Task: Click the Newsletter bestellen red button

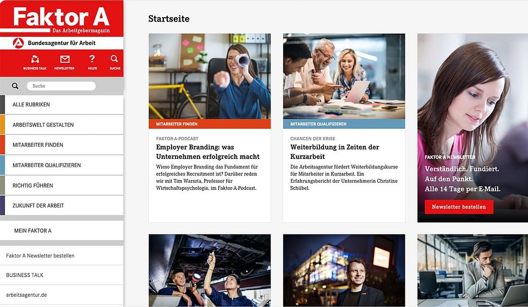Action: 459,207
